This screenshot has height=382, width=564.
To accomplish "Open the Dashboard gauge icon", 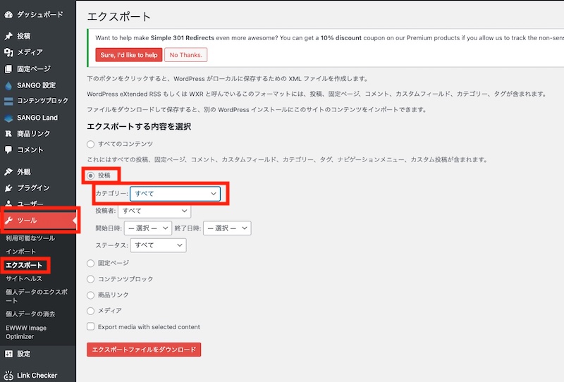I will tap(8, 15).
